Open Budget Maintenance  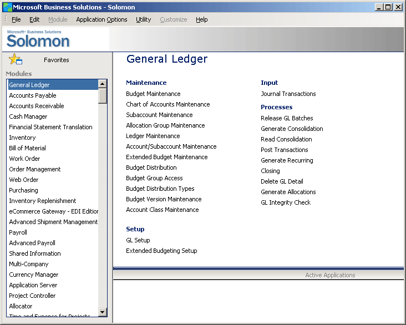click(153, 94)
